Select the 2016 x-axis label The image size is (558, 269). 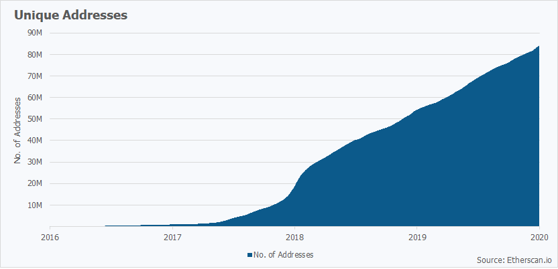click(x=50, y=236)
